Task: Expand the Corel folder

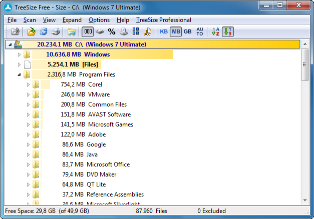Action: tap(28, 84)
